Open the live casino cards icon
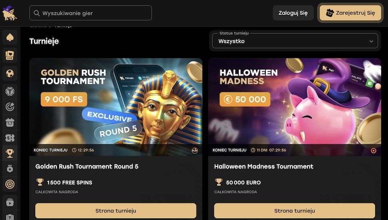The width and height of the screenshot is (388, 220). pos(10,55)
